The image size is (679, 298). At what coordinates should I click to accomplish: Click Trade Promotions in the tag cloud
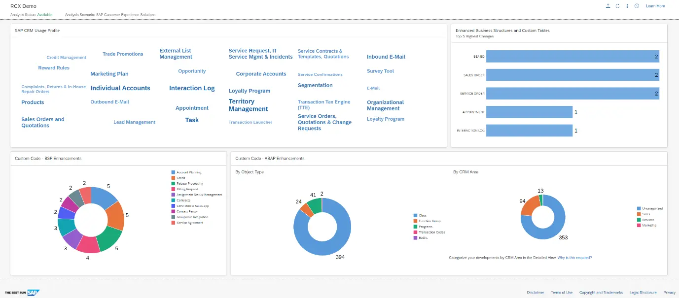click(123, 54)
